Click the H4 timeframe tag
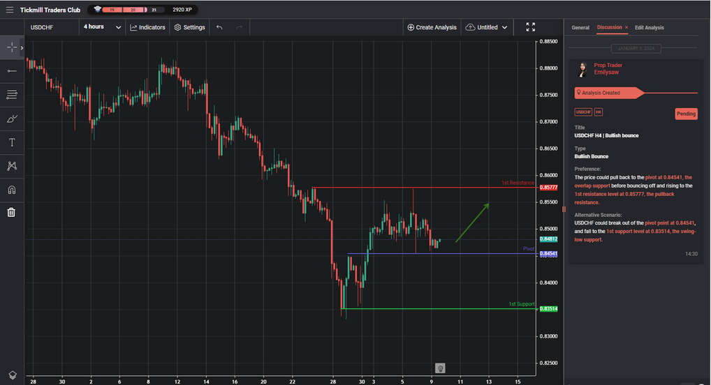Viewport: 711px width, 385px height. (598, 112)
